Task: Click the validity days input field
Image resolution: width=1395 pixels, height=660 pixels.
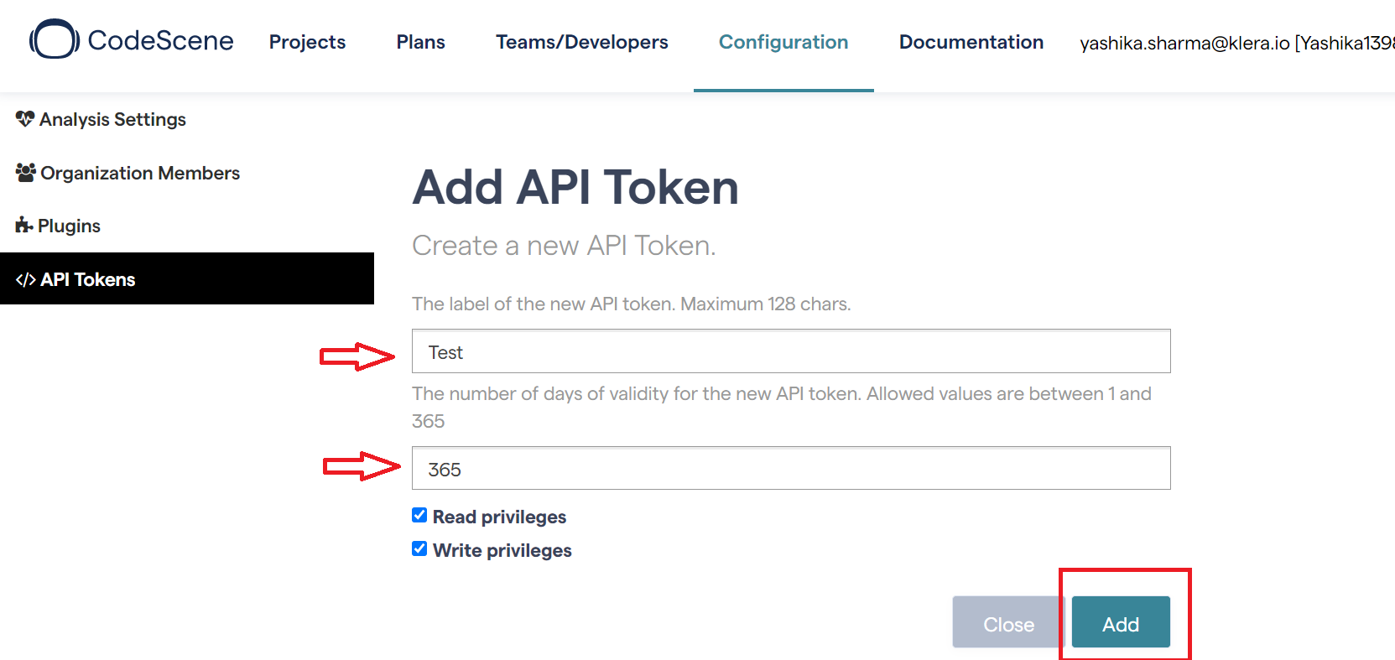Action: click(790, 469)
